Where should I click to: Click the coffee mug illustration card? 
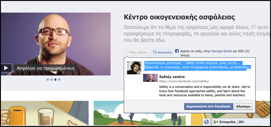45,113
